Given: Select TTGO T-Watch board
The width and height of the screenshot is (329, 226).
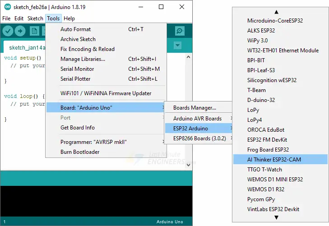Looking at the screenshot, I should (x=280, y=170).
